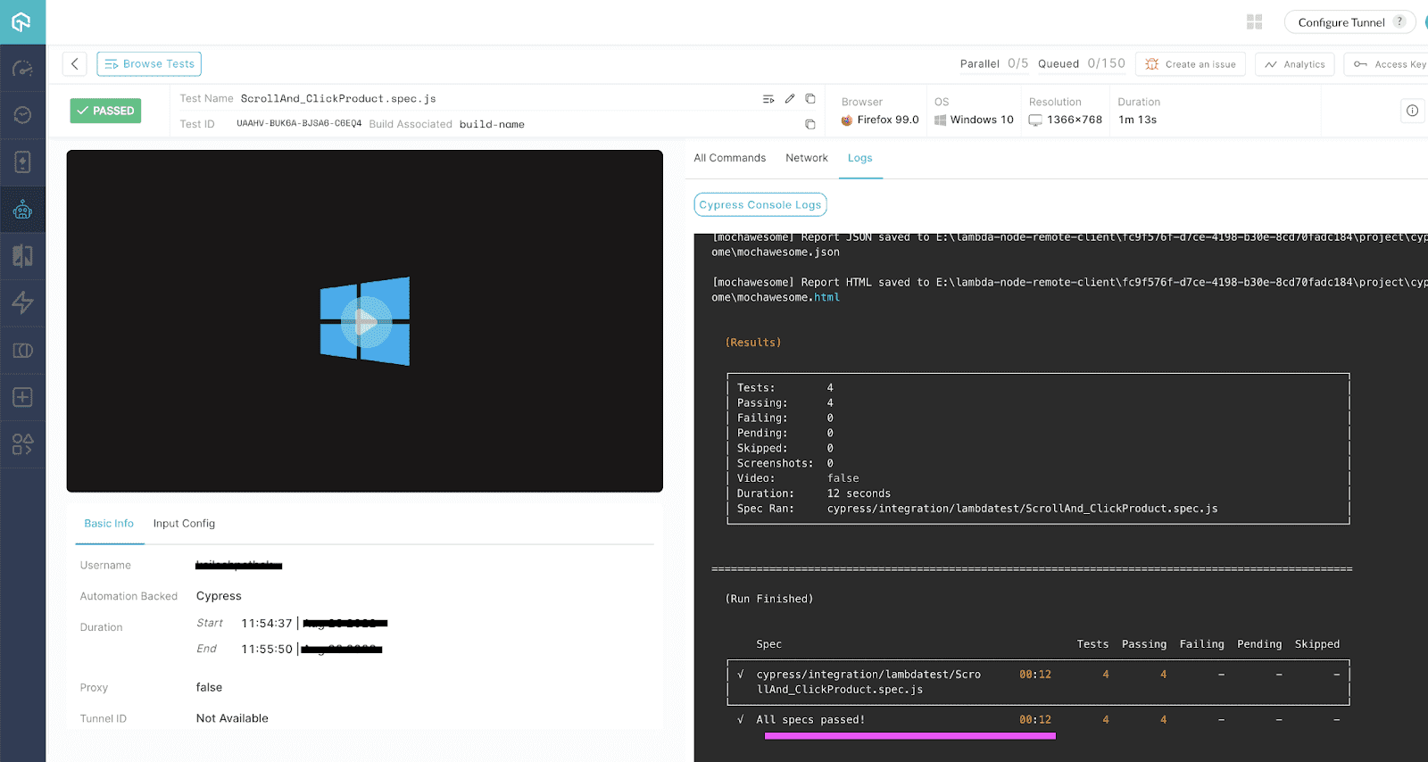Click the test name ScrollAnd_ClickProduct.spec.js
1428x762 pixels.
338,99
